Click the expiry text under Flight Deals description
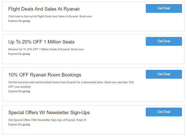This screenshot has height=136, width=187. coord(19,21)
